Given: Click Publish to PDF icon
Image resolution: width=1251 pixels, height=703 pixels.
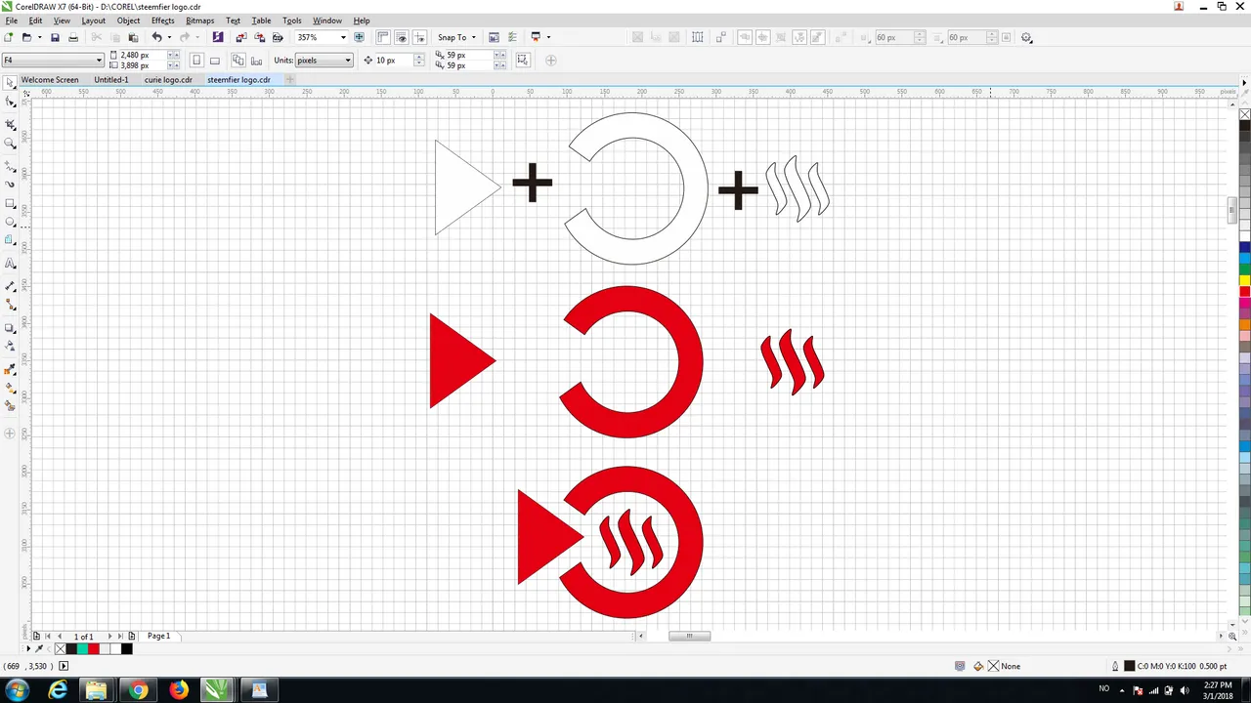Looking at the screenshot, I should click(x=278, y=37).
